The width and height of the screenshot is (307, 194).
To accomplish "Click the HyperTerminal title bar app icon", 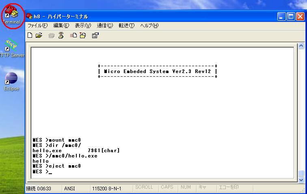I will pos(29,16).
